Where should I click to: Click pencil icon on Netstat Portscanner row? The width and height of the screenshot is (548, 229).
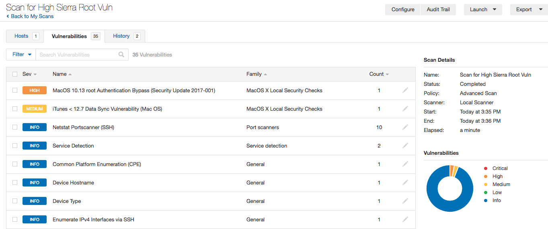(405, 127)
